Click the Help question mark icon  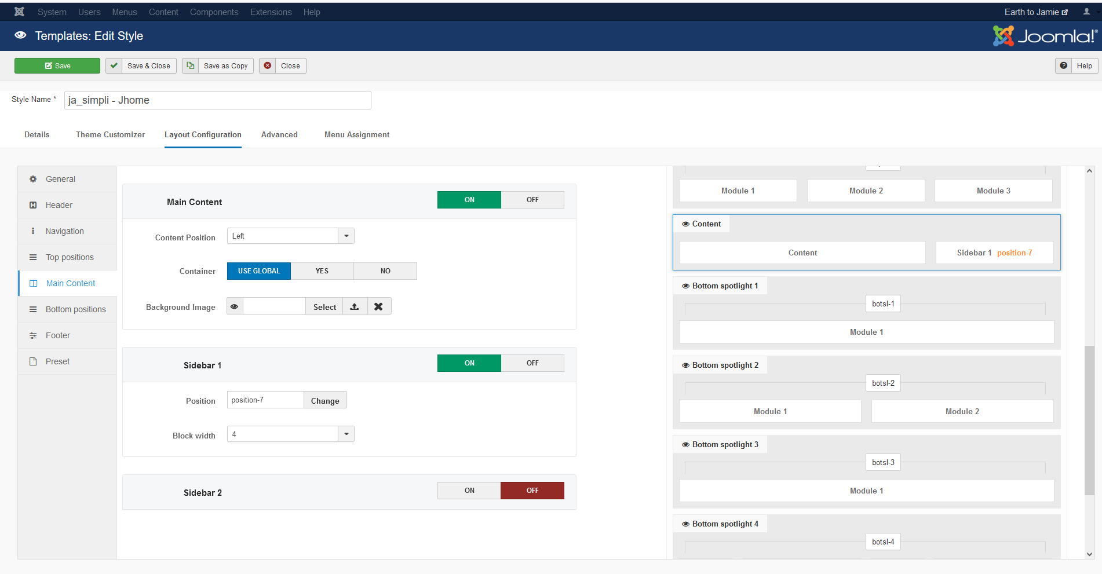pyautogui.click(x=1063, y=65)
